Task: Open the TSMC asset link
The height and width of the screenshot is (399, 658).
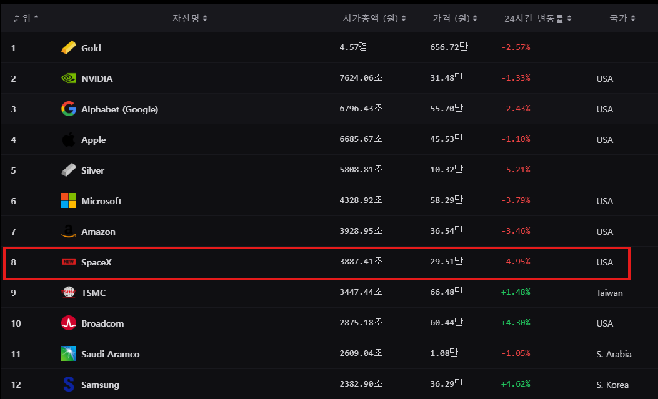Action: [x=94, y=293]
